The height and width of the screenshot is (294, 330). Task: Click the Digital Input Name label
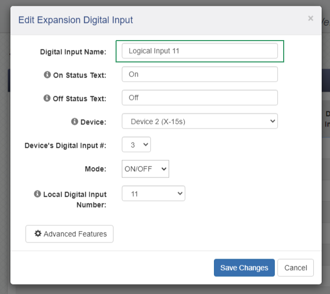pos(73,52)
